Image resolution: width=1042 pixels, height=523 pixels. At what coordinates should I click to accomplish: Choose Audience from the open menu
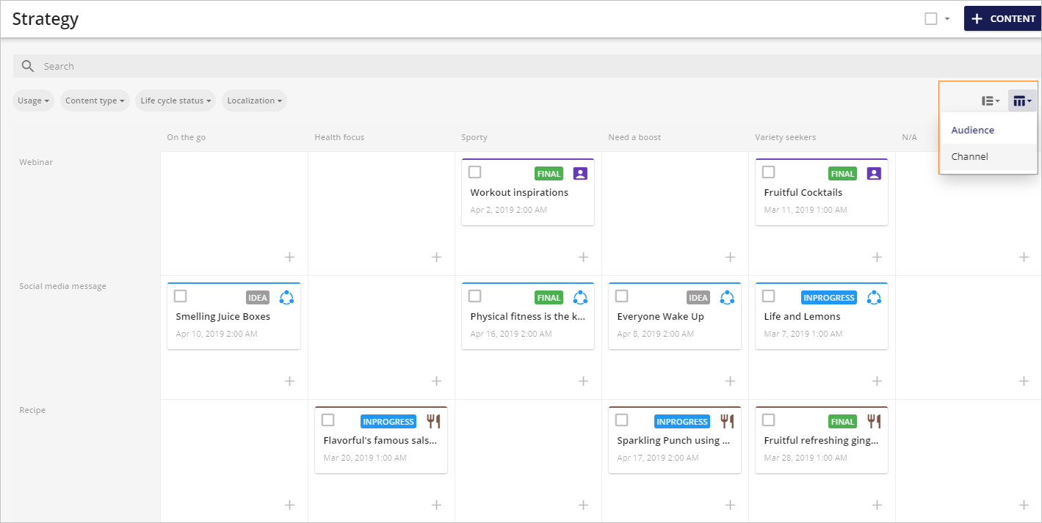(x=972, y=129)
